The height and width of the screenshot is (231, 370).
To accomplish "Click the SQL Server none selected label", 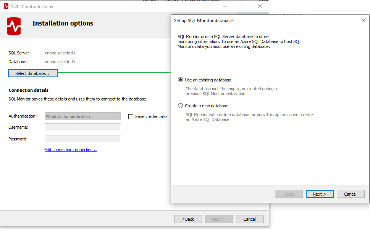I will [x=60, y=53].
